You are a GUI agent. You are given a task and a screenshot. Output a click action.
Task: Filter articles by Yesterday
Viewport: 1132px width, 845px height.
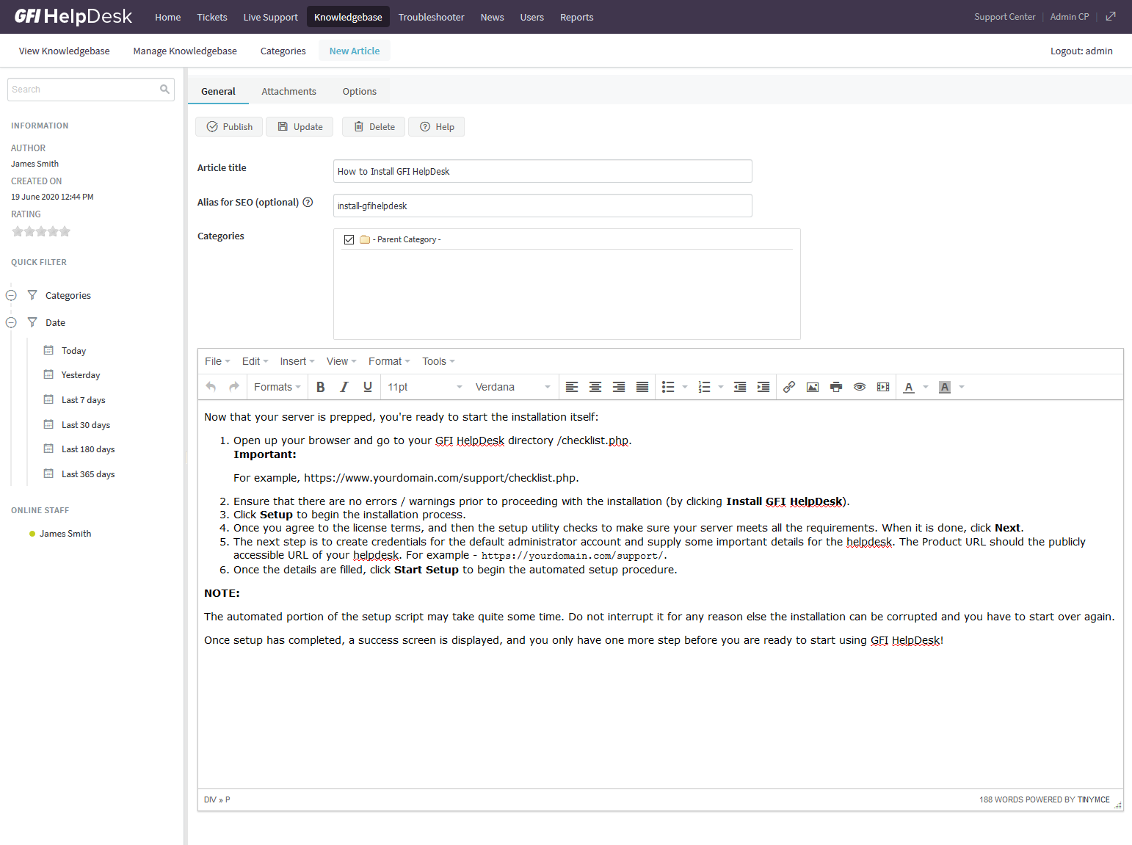click(81, 374)
